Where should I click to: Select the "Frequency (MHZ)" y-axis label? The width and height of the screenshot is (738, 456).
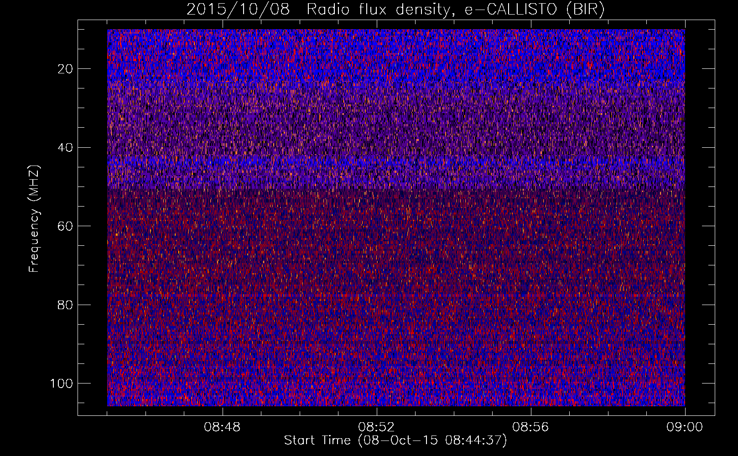(35, 218)
